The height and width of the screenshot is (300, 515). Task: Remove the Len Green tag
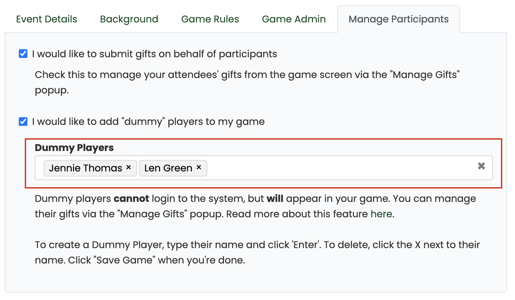pyautogui.click(x=199, y=167)
